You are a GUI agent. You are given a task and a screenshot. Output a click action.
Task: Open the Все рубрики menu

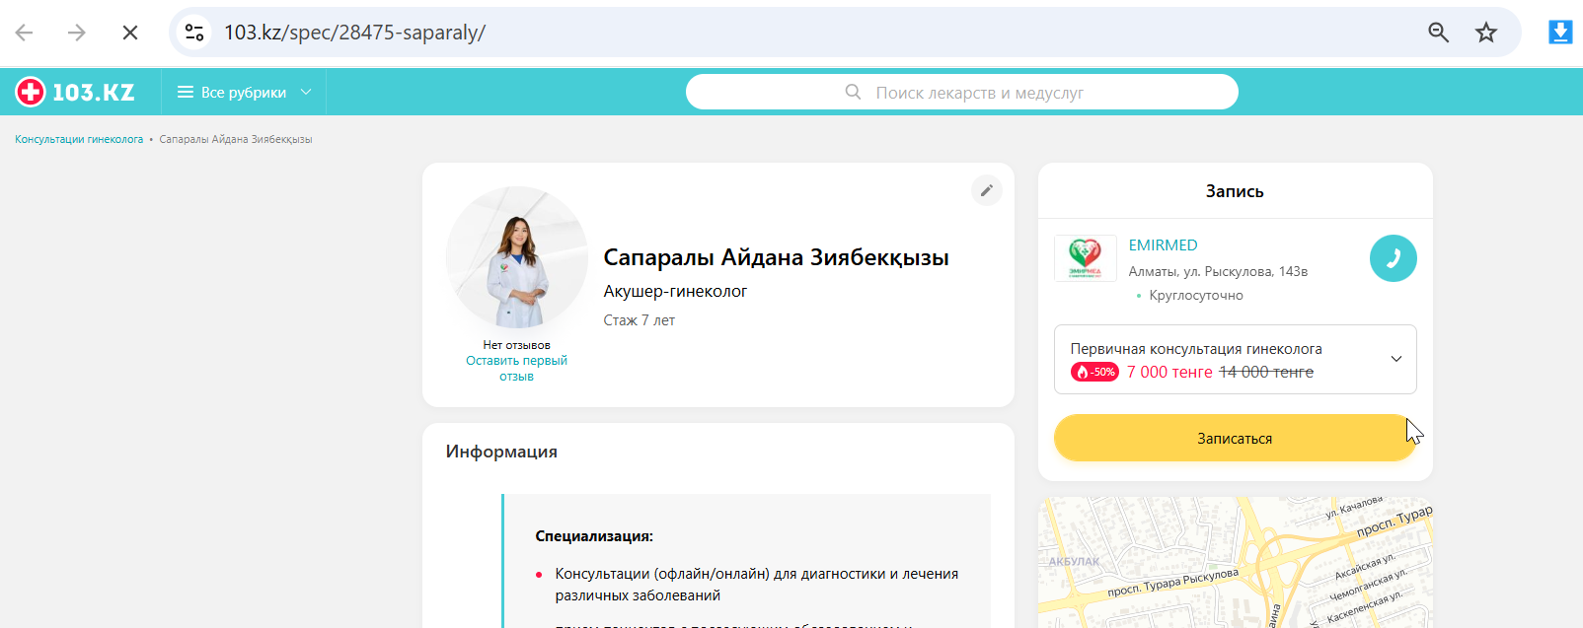244,92
